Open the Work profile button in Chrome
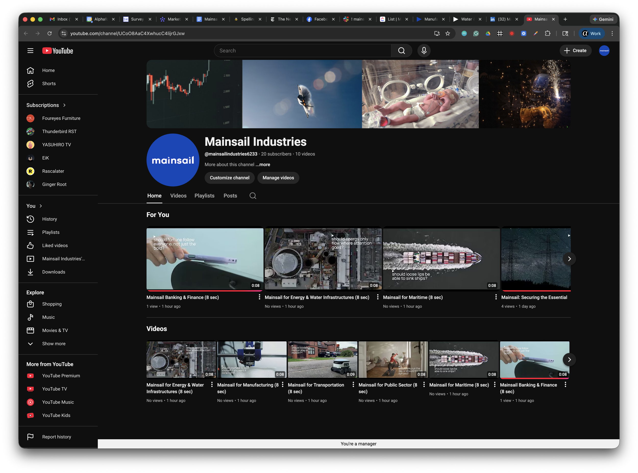Screen dimensions: 638x473 pos(592,33)
